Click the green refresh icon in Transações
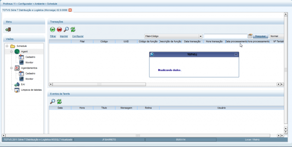The width and height of the screenshot is (292, 147). pos(73,29)
